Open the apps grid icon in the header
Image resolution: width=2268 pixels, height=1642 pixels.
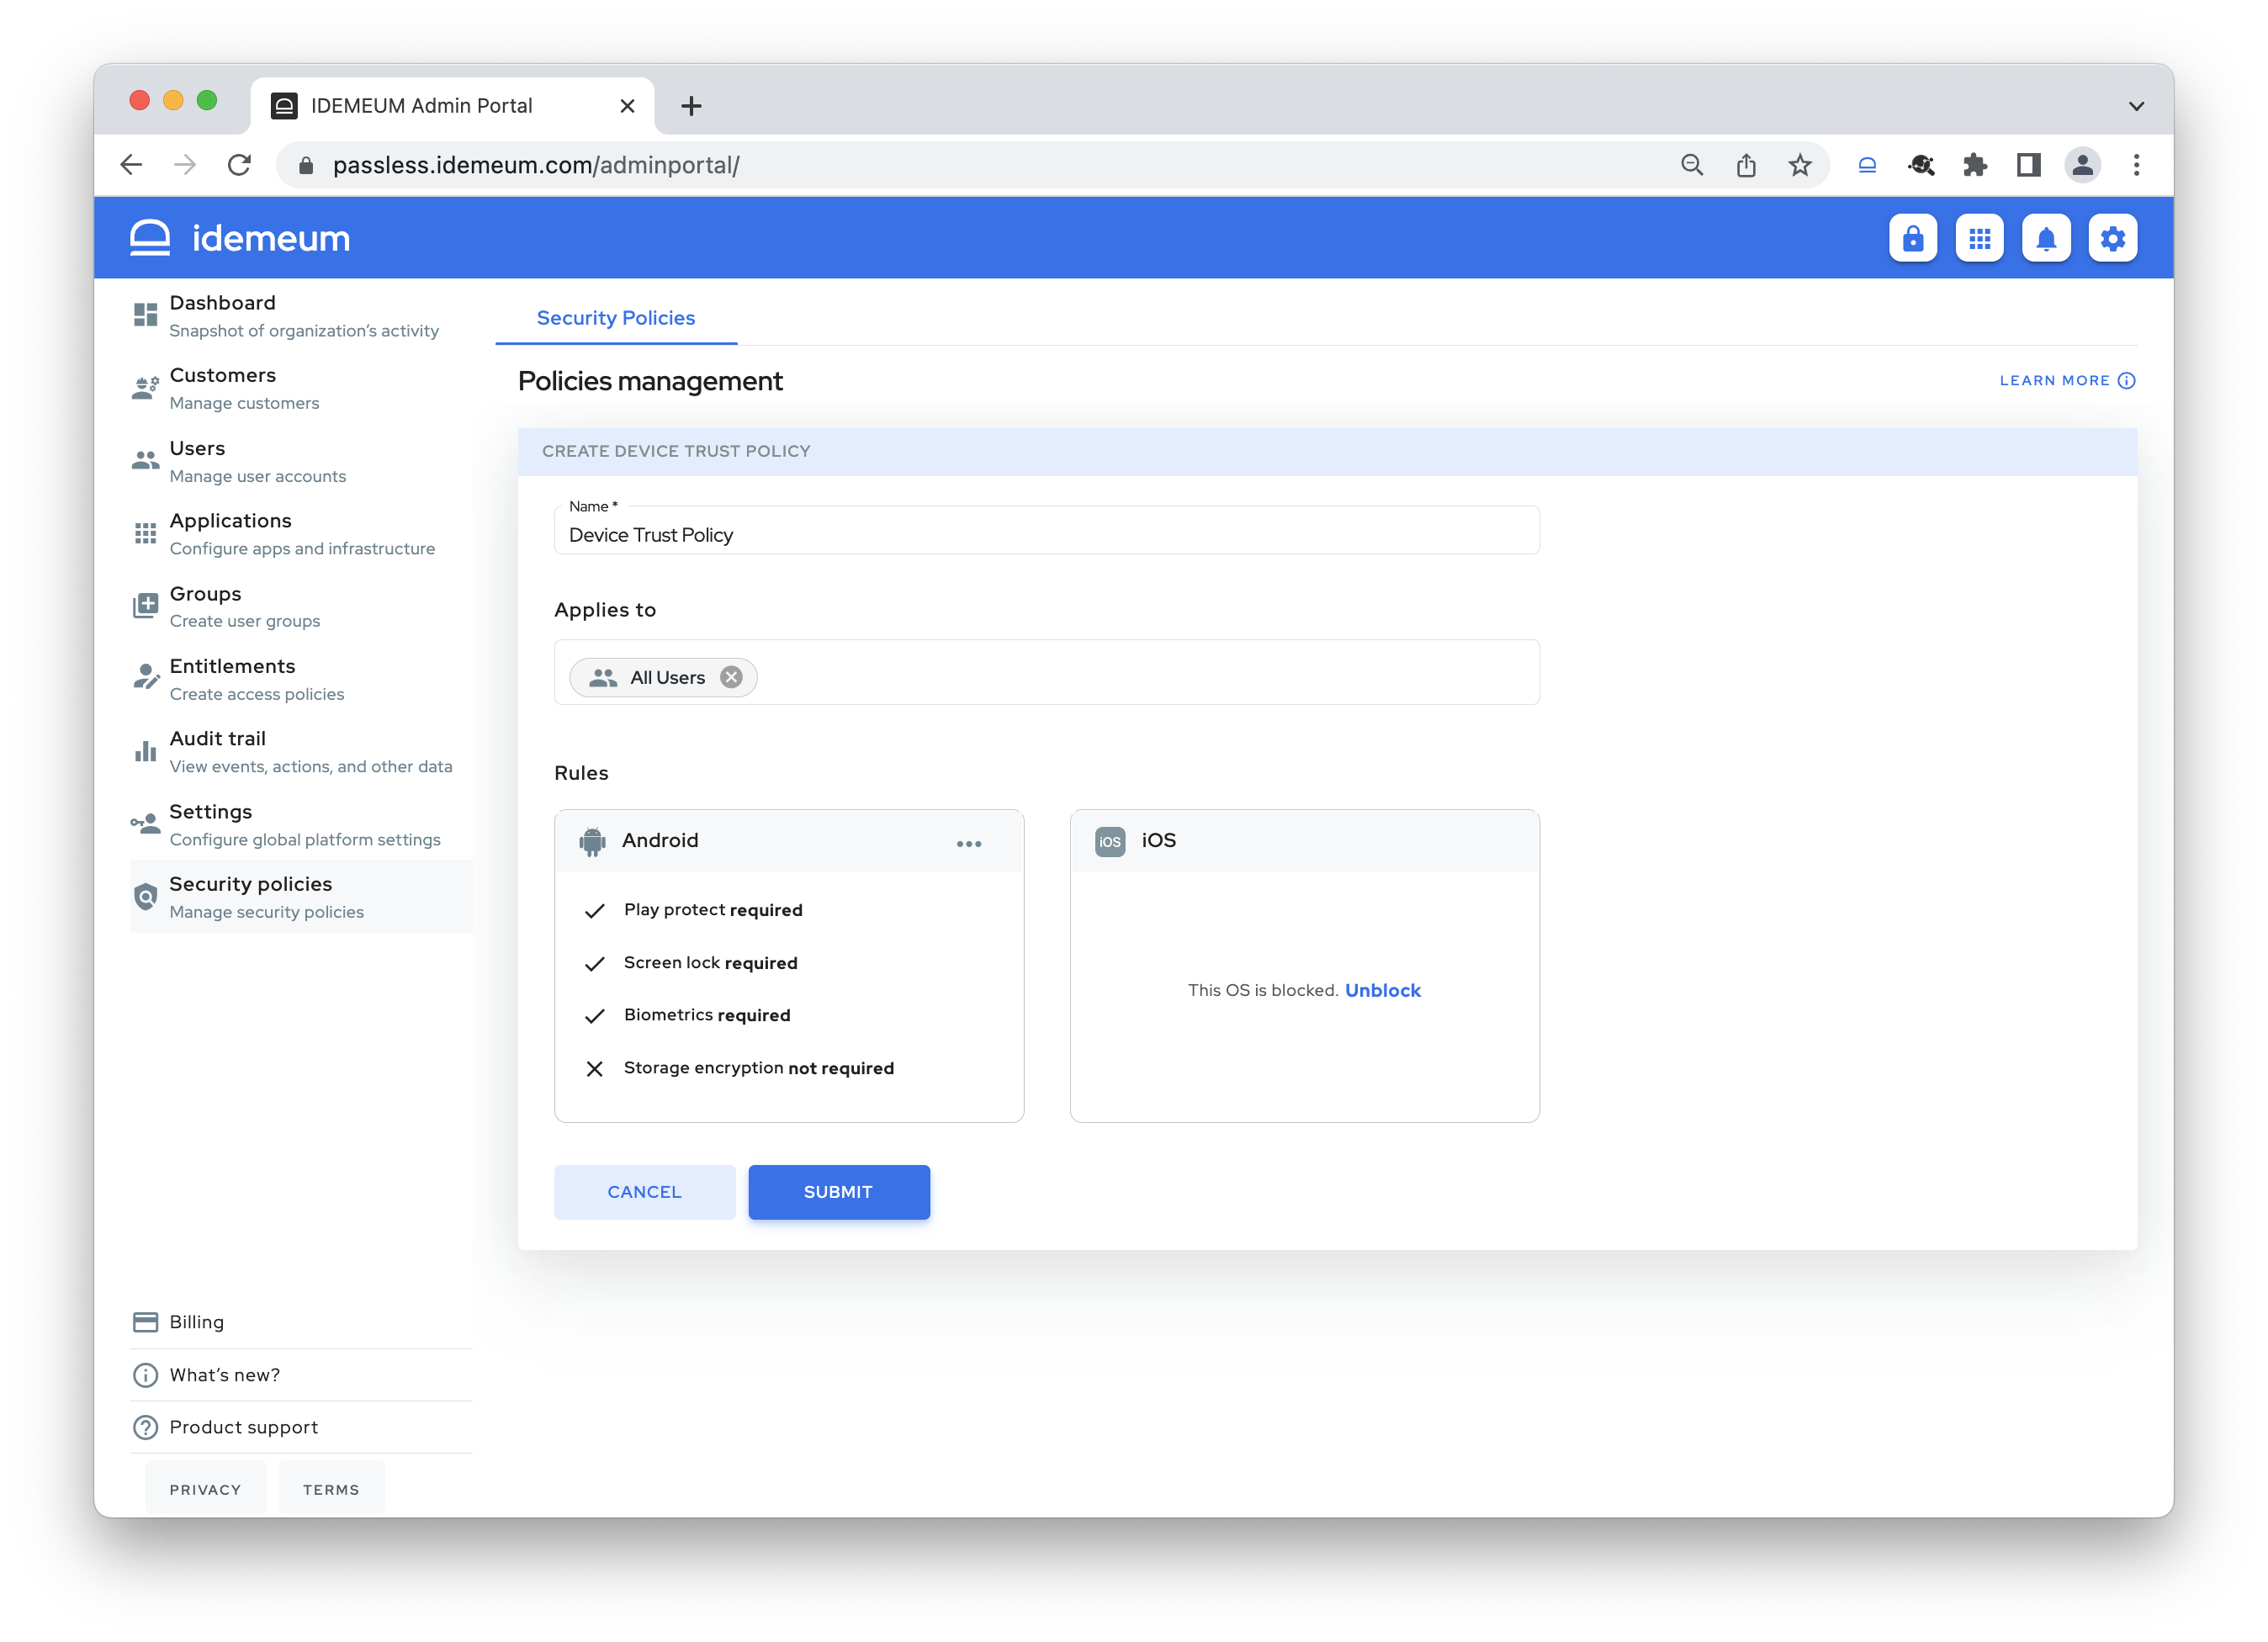click(x=1979, y=238)
